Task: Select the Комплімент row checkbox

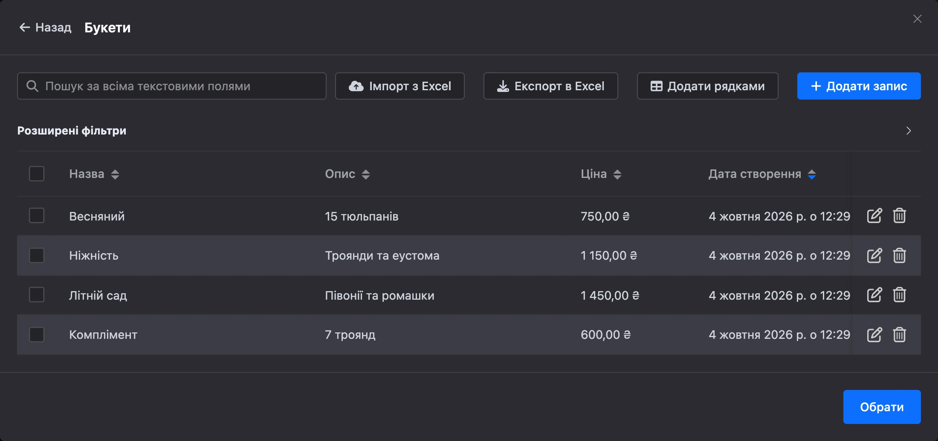Action: tap(37, 335)
